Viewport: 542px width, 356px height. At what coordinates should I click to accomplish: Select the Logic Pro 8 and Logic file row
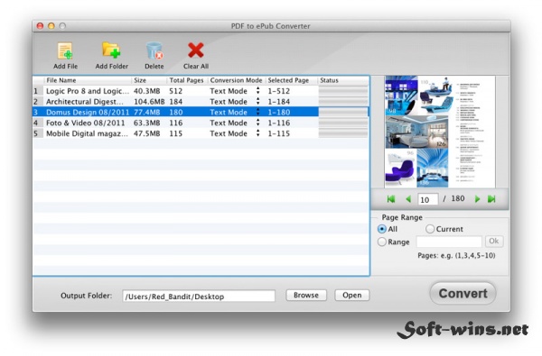click(x=201, y=91)
